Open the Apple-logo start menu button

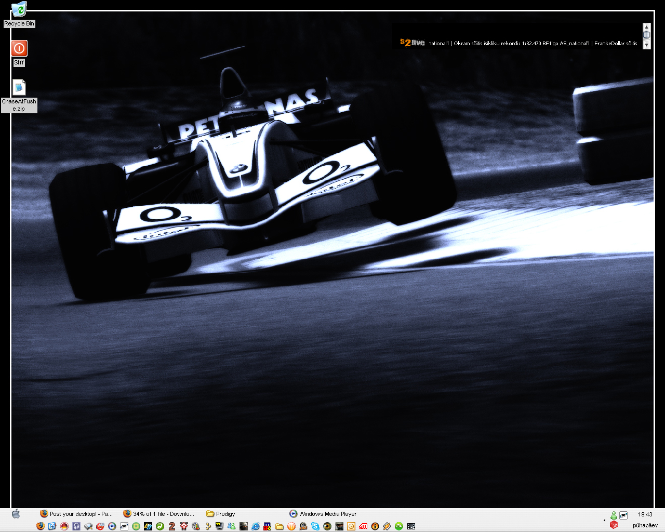click(16, 514)
